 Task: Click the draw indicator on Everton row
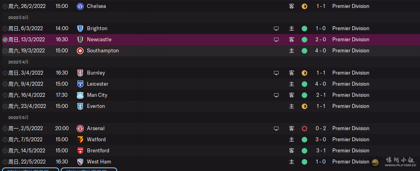[304, 106]
